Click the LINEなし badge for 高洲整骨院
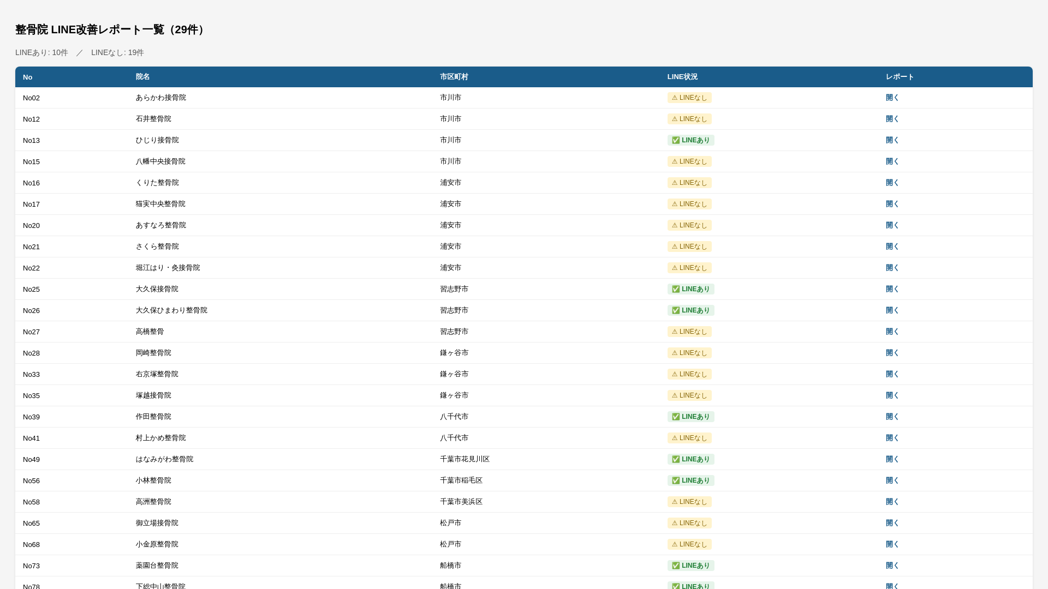The image size is (1048, 589). coord(689,502)
